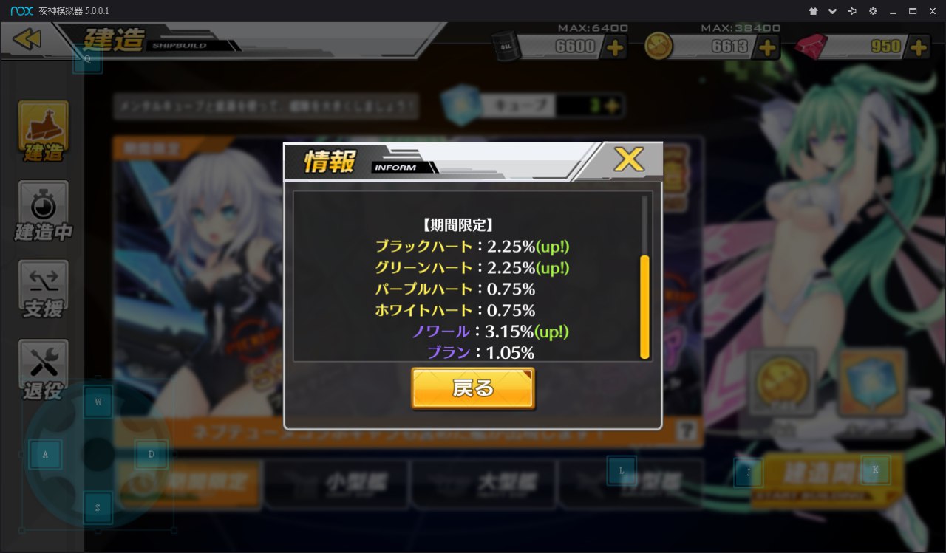Select the 大型艦 build tab
The image size is (946, 553).
(483, 484)
